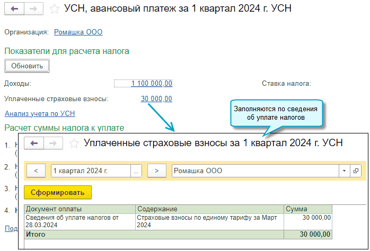The height and width of the screenshot is (251, 370).
Task: Open period selection with ellipsis button
Action: [136, 171]
